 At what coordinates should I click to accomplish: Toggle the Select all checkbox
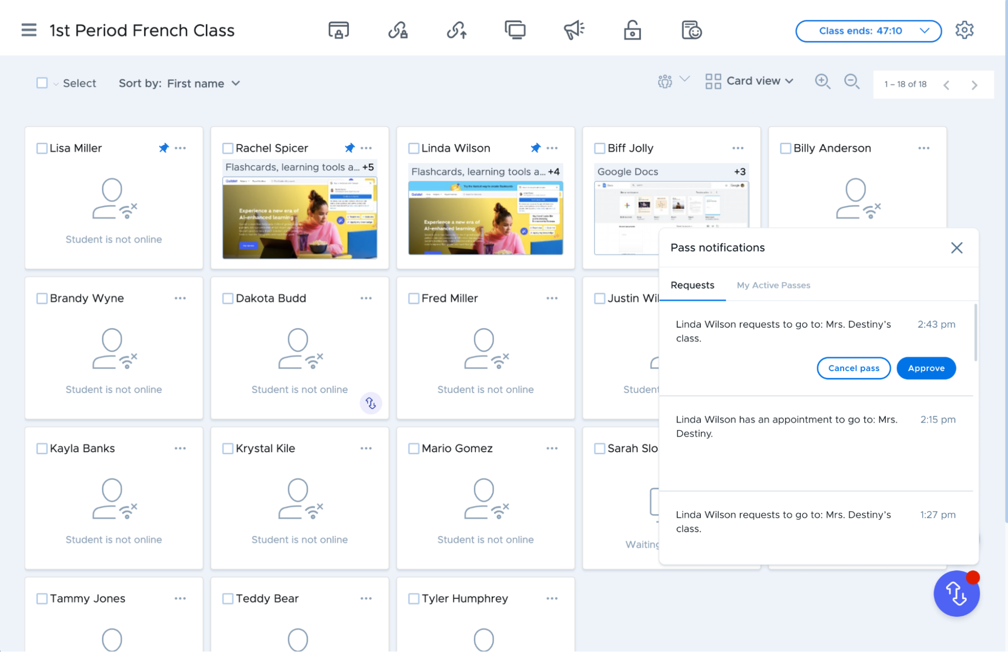click(x=42, y=83)
